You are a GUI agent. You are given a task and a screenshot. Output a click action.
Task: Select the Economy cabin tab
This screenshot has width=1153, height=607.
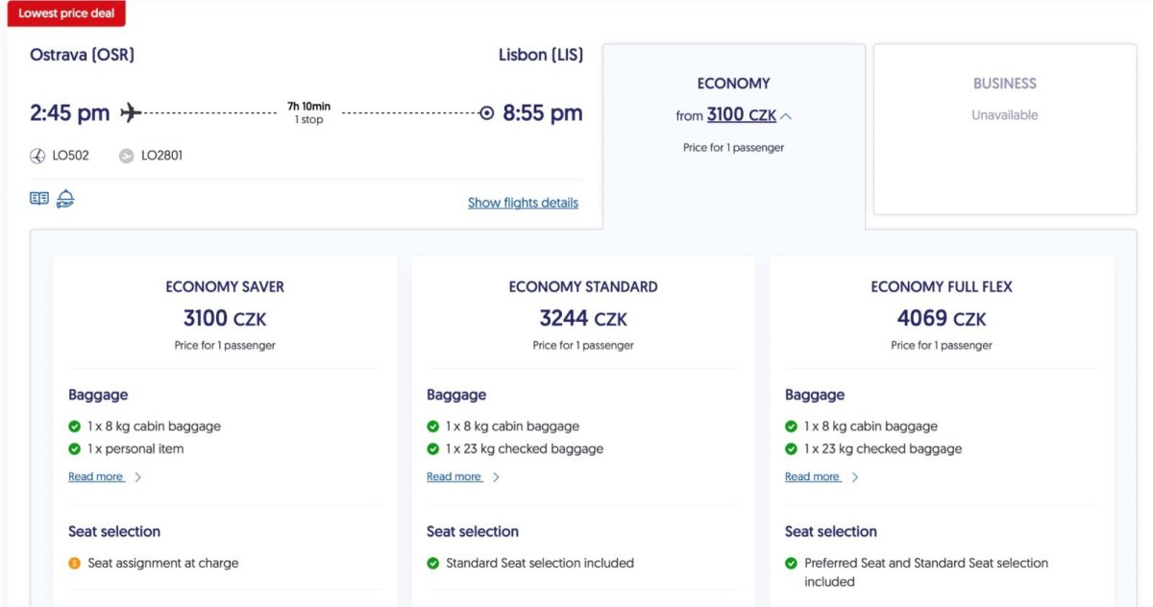(x=733, y=85)
